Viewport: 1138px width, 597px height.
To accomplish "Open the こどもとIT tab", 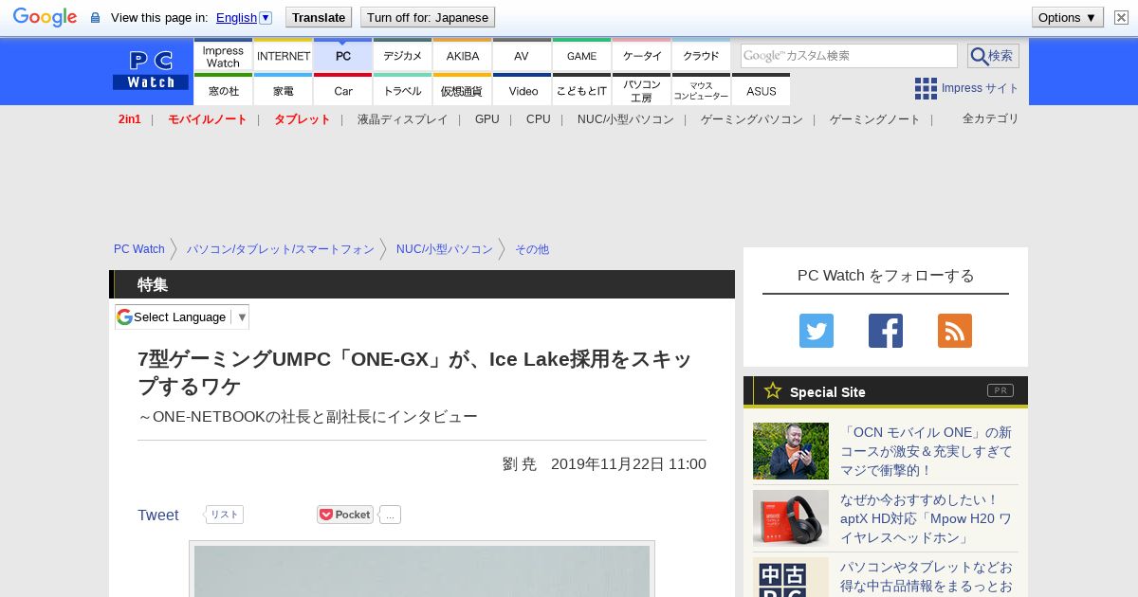I will click(x=581, y=90).
